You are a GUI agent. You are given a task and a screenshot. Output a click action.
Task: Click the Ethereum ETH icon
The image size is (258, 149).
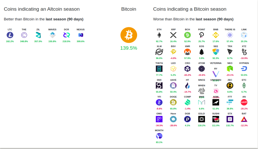point(159,35)
